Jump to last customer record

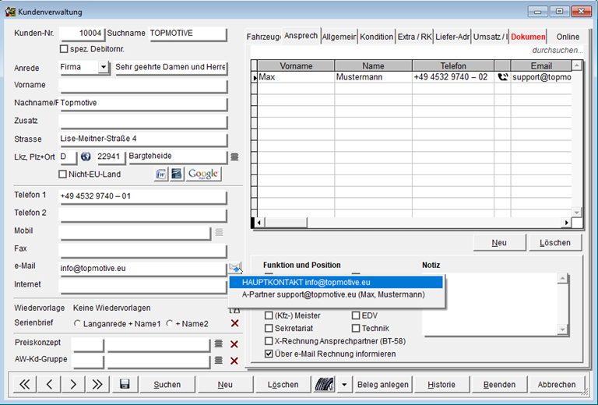tap(97, 385)
